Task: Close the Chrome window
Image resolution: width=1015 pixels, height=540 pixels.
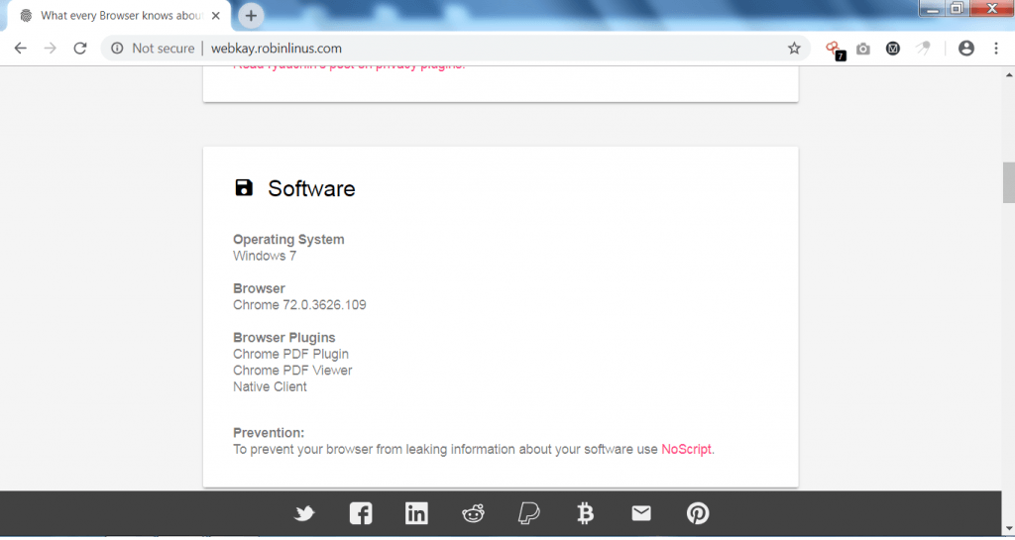Action: [991, 8]
